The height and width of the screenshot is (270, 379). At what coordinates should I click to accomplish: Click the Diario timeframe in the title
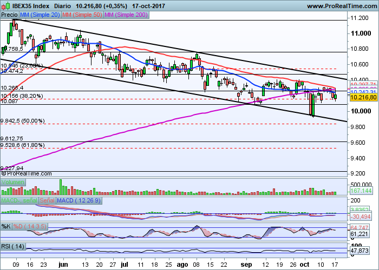tap(63, 6)
